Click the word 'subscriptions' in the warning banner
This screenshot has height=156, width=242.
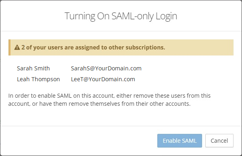(x=145, y=47)
